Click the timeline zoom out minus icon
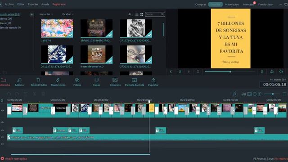 pos(255,94)
